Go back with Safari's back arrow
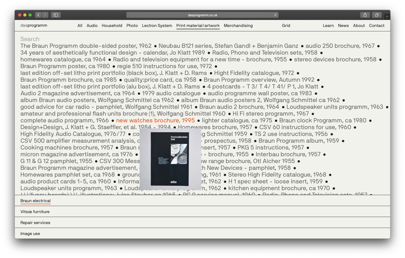 pyautogui.click(x=38, y=15)
